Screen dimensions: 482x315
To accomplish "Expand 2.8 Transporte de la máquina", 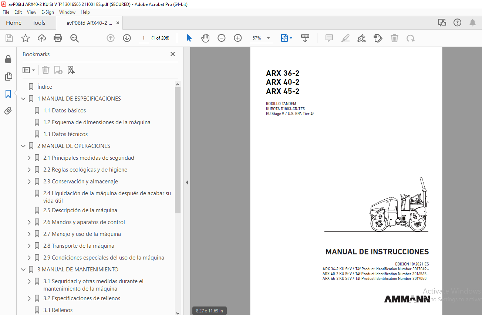I will (x=29, y=246).
